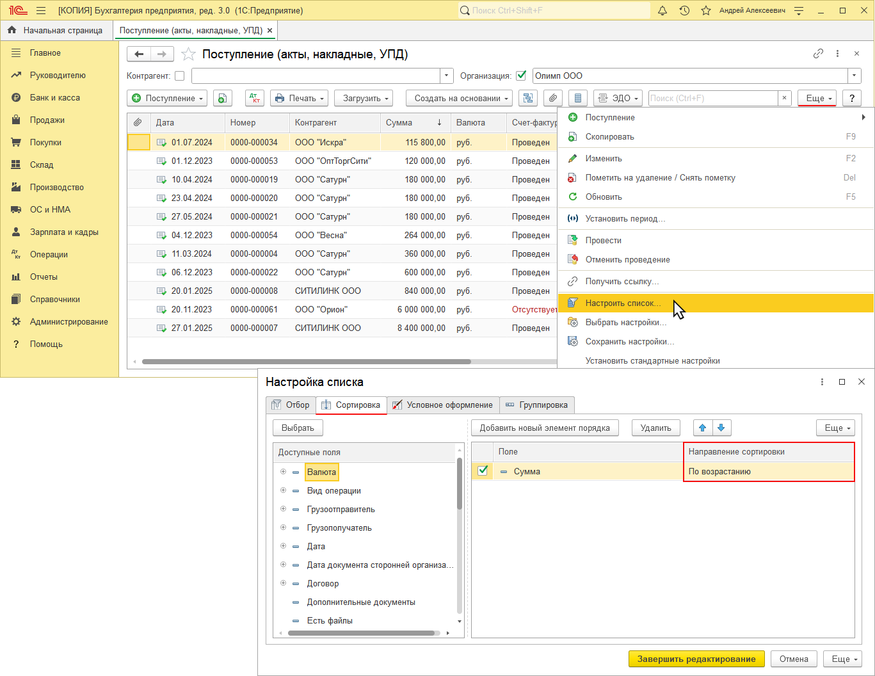875x676 pixels.
Task: Click Завершить редактирование button
Action: click(696, 659)
